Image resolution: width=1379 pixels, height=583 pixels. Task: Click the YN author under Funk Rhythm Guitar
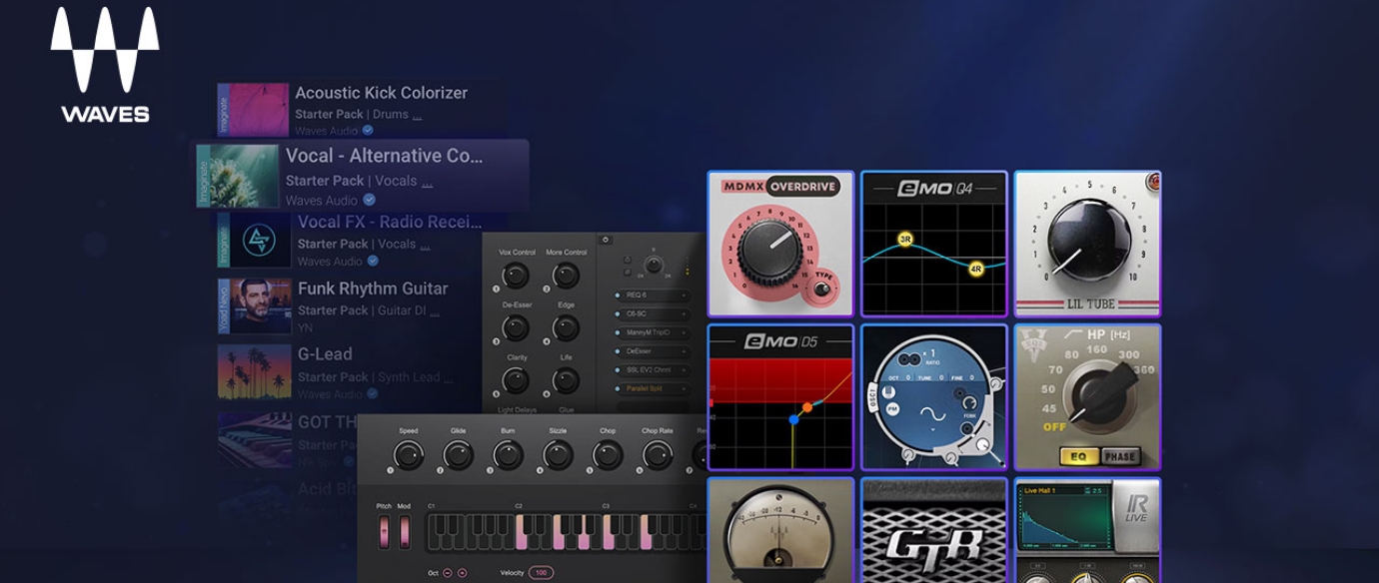click(x=305, y=327)
